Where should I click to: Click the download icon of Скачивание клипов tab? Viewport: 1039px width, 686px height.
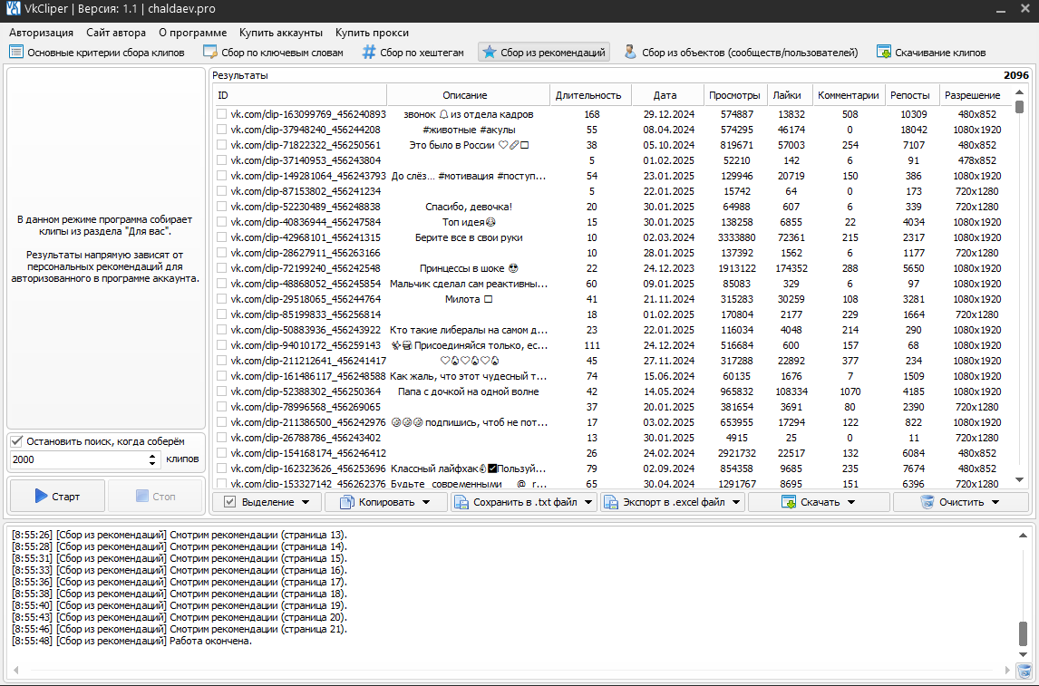click(883, 52)
